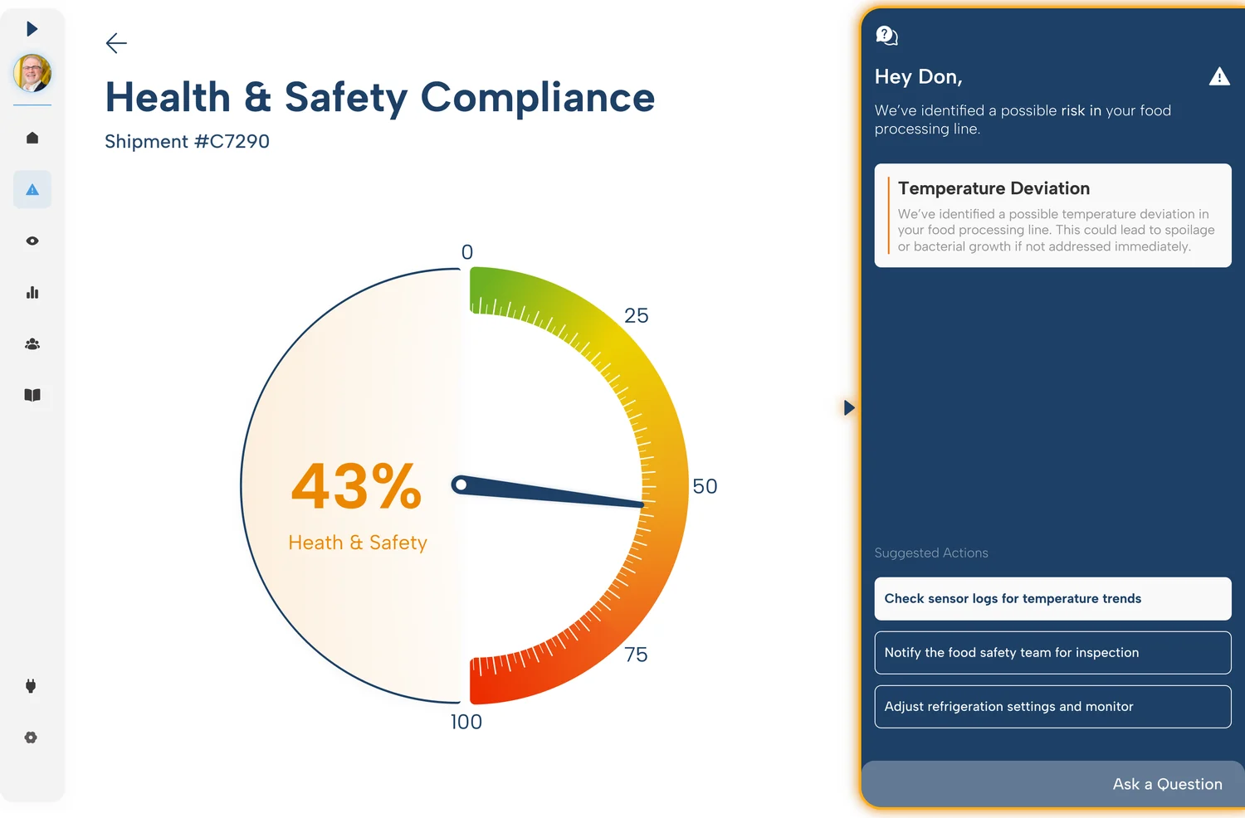
Task: Open the Temperature Deviation card
Action: 1052,216
